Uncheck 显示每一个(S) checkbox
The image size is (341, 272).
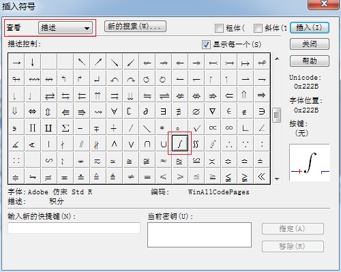click(x=206, y=44)
